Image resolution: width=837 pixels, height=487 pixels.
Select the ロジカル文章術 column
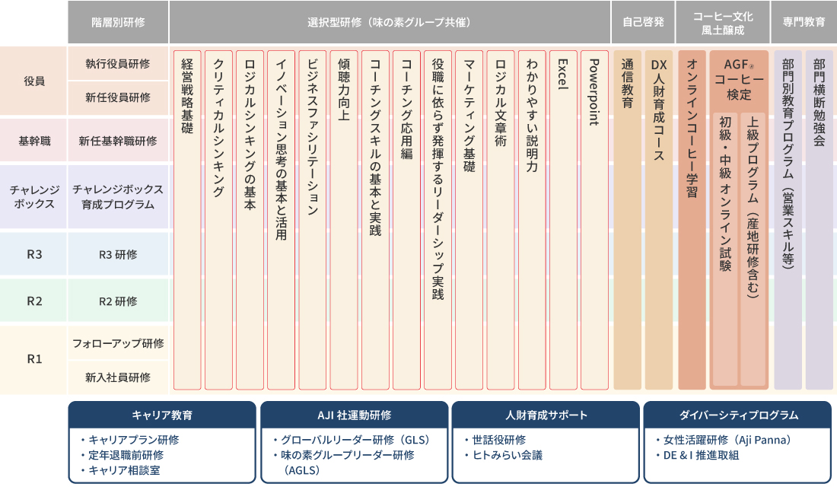(x=501, y=220)
